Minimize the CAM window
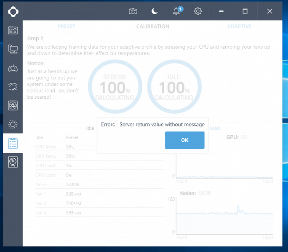288x252 pixels. click(221, 11)
